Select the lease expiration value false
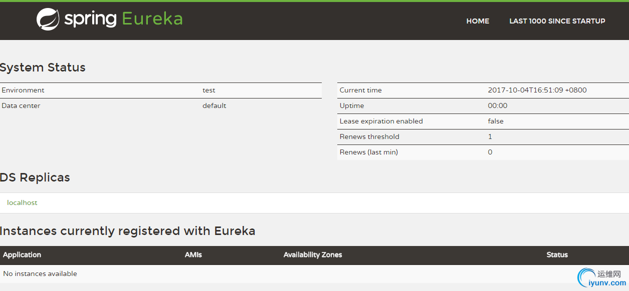 pos(496,121)
